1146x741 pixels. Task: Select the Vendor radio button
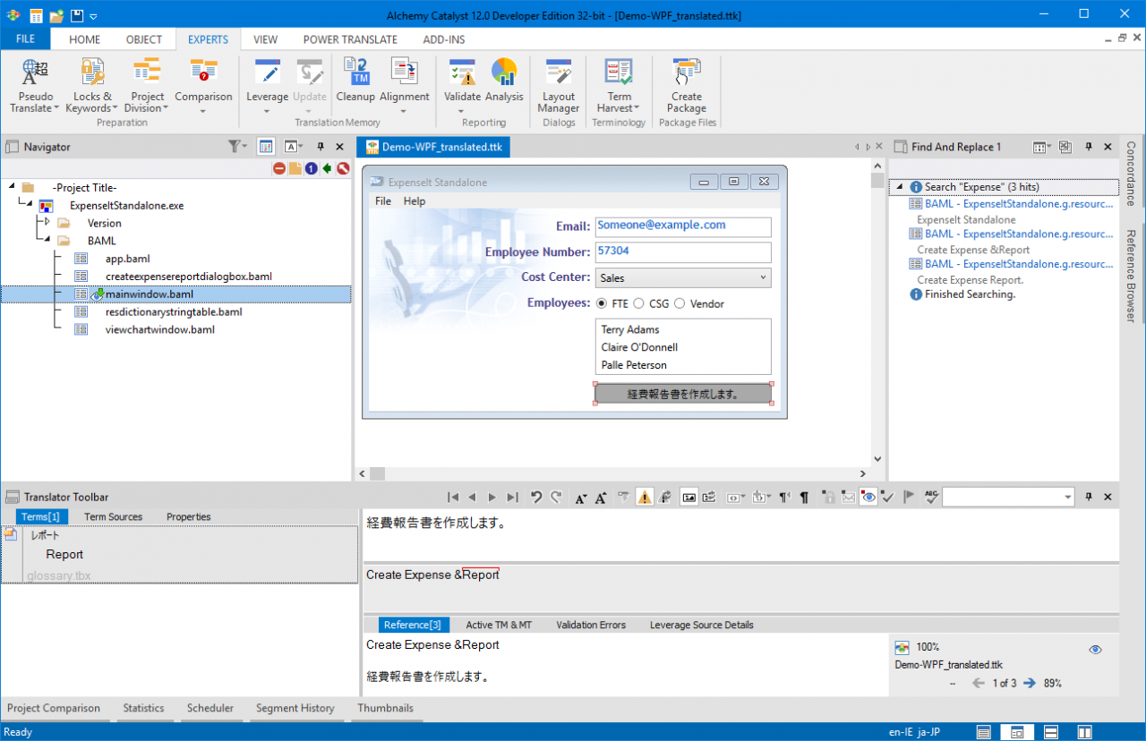(680, 303)
